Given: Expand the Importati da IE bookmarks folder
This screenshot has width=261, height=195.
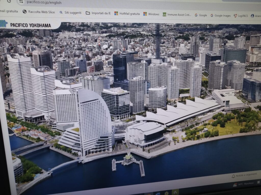Looking at the screenshot, I should pos(98,13).
